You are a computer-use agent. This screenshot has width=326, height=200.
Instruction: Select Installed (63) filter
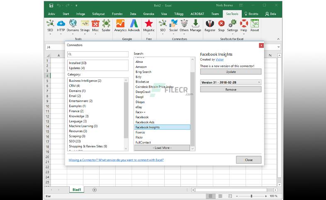78,63
